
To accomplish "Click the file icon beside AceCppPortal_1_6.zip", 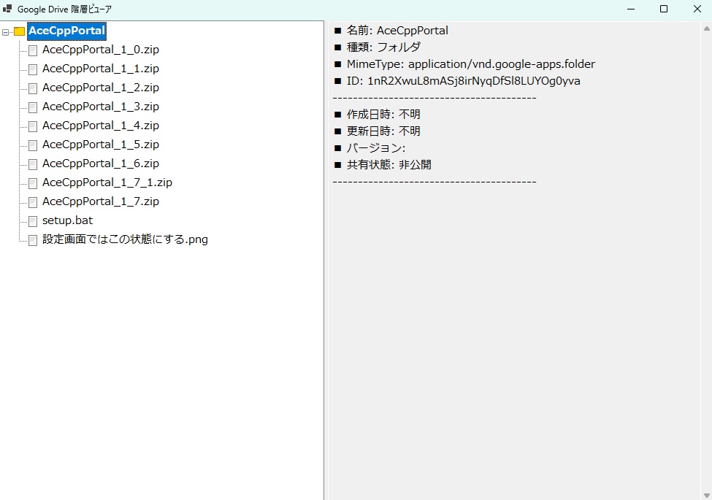I will point(33,165).
